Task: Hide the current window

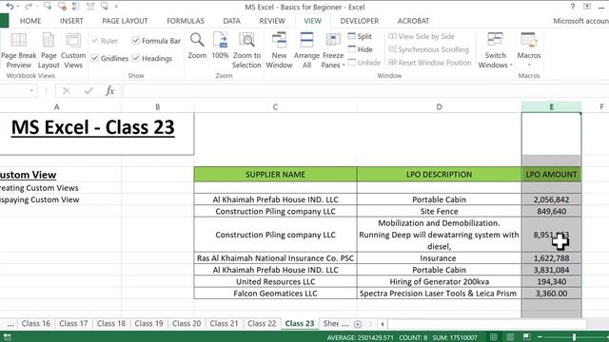Action: pos(360,49)
